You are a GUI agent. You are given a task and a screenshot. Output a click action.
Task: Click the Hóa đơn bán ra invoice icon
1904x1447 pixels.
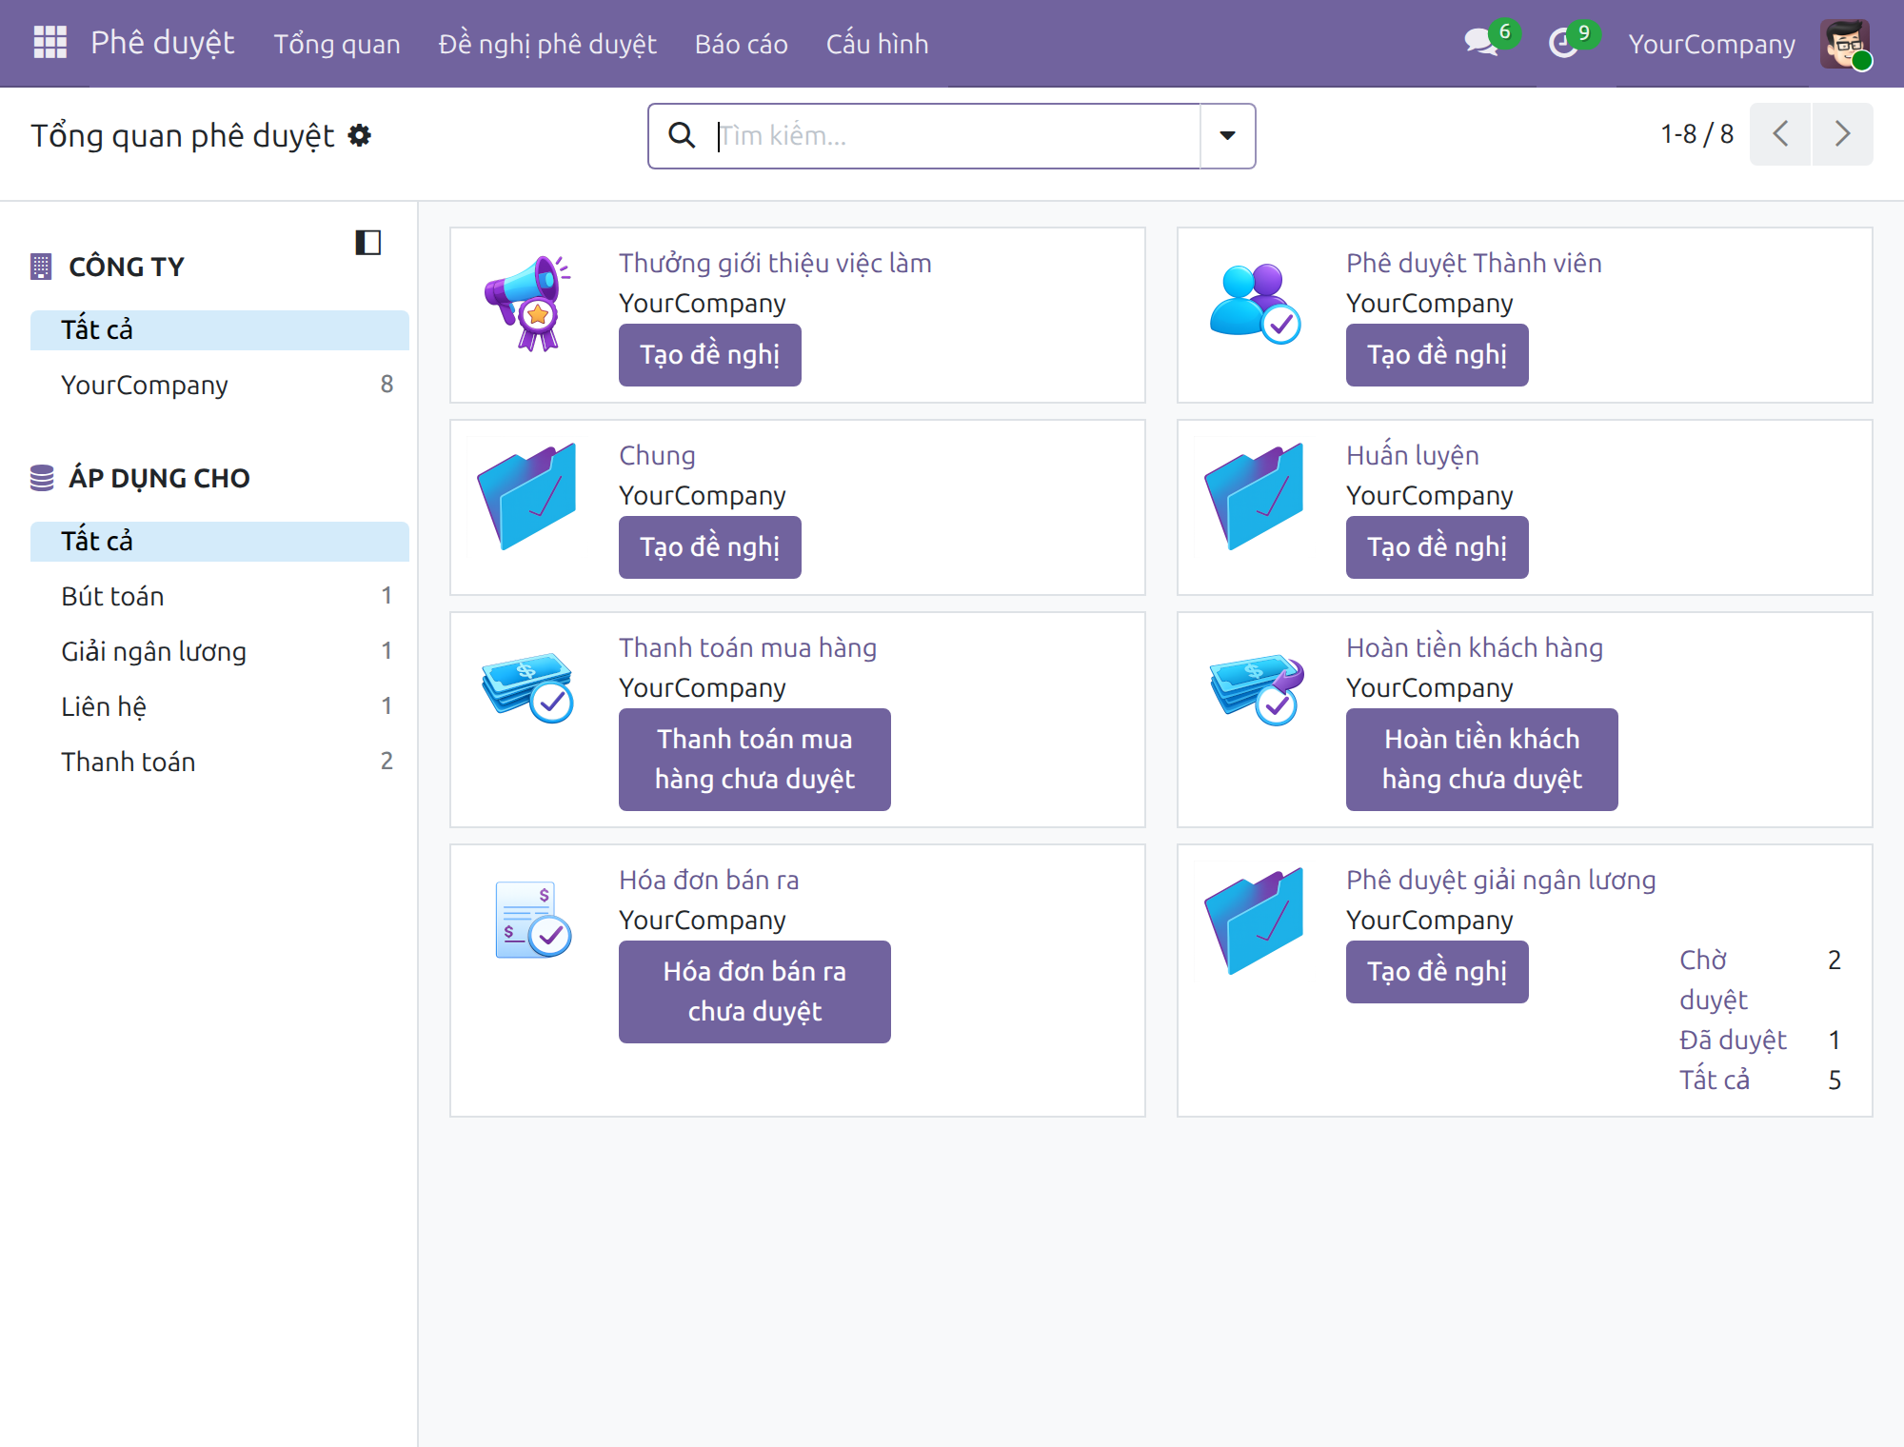click(532, 919)
